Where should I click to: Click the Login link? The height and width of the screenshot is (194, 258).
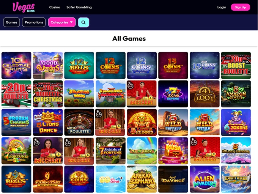click(222, 7)
